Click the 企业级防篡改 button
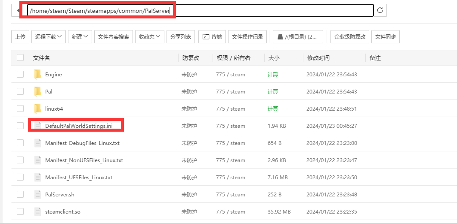This screenshot has height=223, width=457. [350, 36]
